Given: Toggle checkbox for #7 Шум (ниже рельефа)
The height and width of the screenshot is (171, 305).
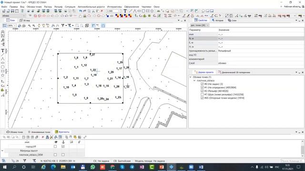Looking at the screenshot, I should pos(202,95).
